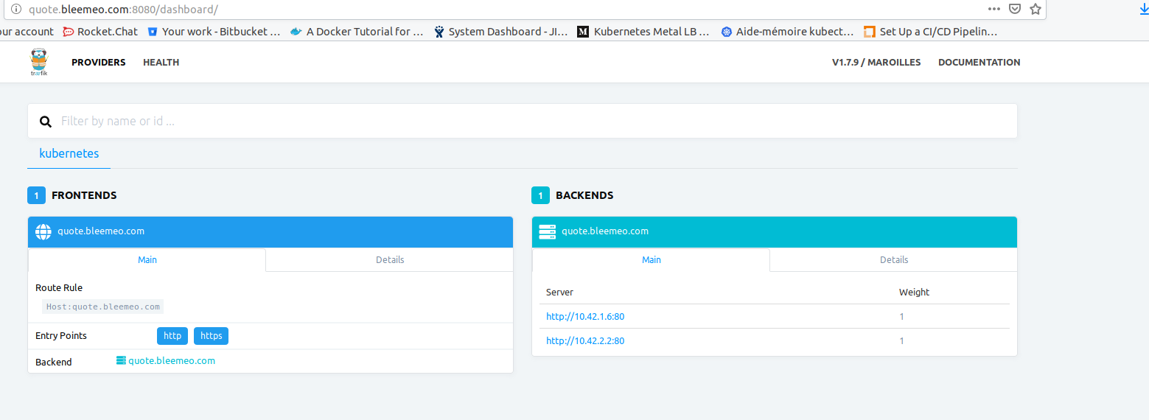Click the search magnifier icon

(x=45, y=122)
